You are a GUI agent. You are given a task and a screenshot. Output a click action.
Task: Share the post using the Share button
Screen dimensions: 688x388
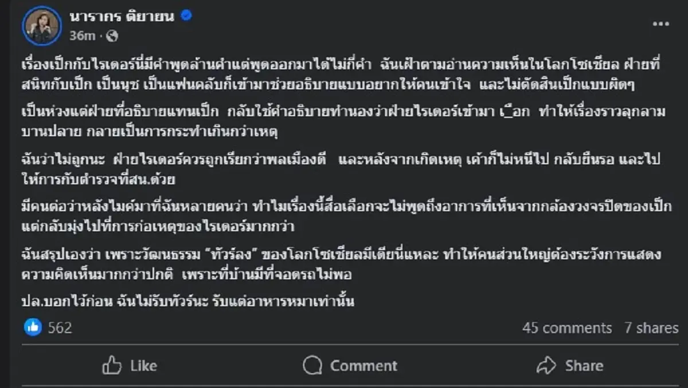tap(572, 365)
